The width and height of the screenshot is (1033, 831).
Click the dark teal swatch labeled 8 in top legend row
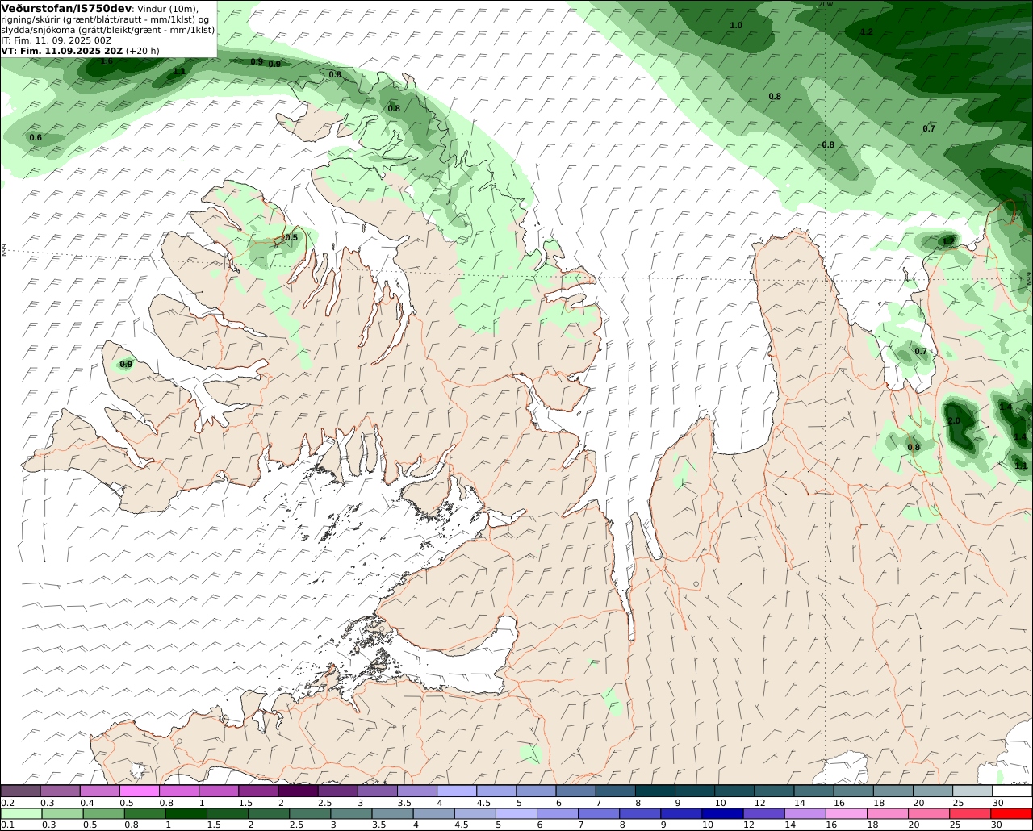655,791
